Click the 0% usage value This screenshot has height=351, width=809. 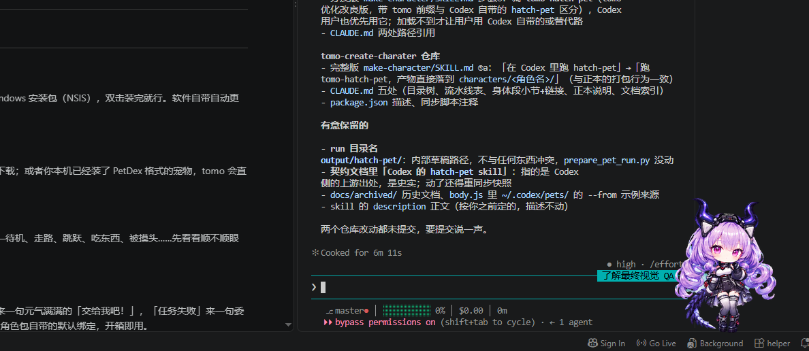[x=440, y=311]
